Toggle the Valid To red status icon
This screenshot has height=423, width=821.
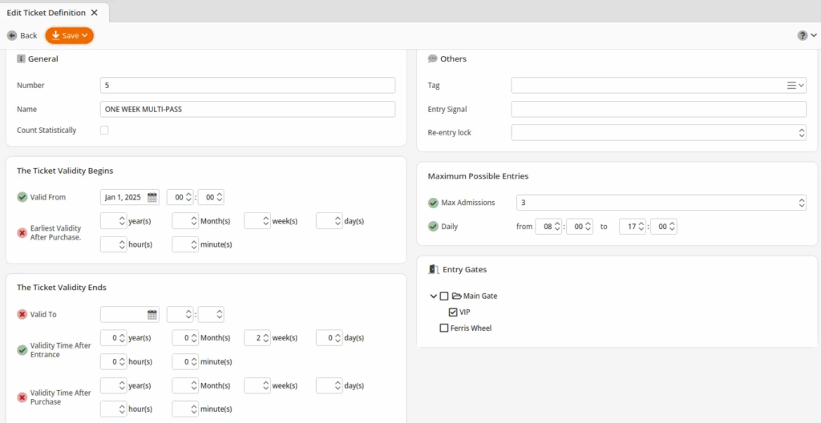click(x=22, y=315)
